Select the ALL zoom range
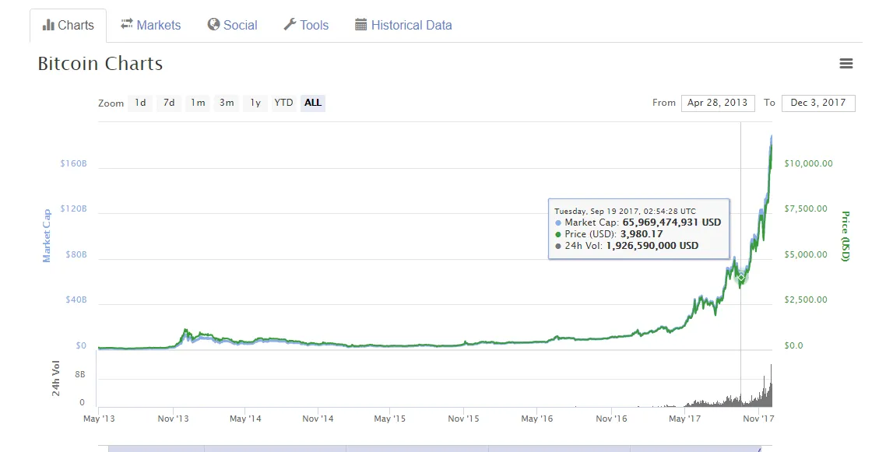The image size is (893, 452). coord(313,103)
